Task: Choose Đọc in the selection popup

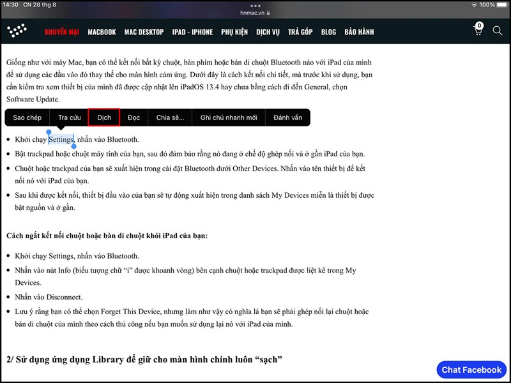Action: [x=134, y=117]
